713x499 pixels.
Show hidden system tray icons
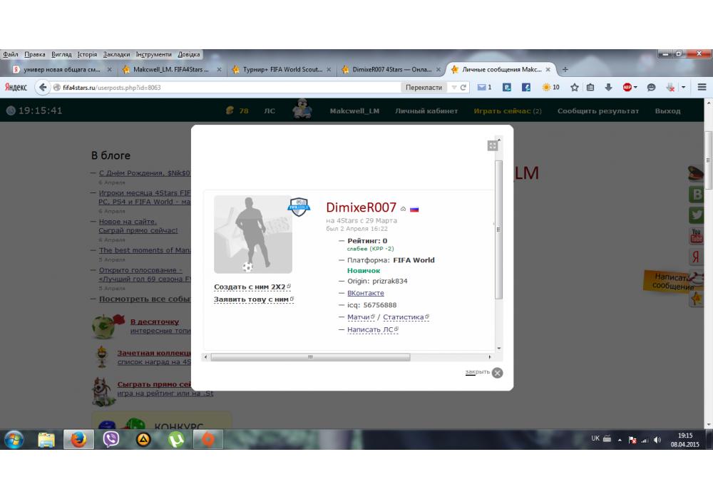pos(619,440)
